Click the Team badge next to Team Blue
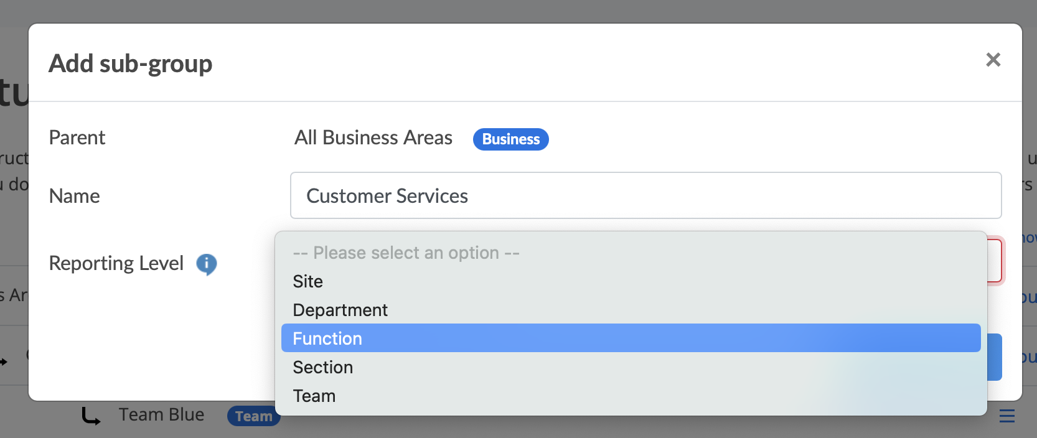This screenshot has width=1037, height=438. (x=253, y=417)
